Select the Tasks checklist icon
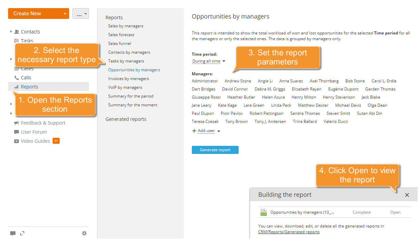 coord(16,41)
